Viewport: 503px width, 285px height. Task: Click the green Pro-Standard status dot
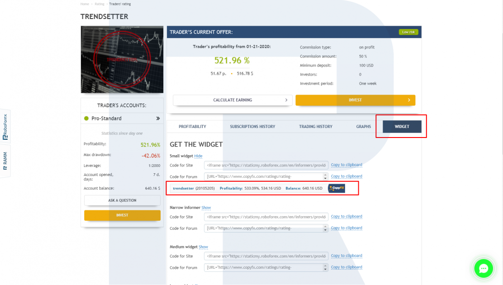tap(86, 119)
